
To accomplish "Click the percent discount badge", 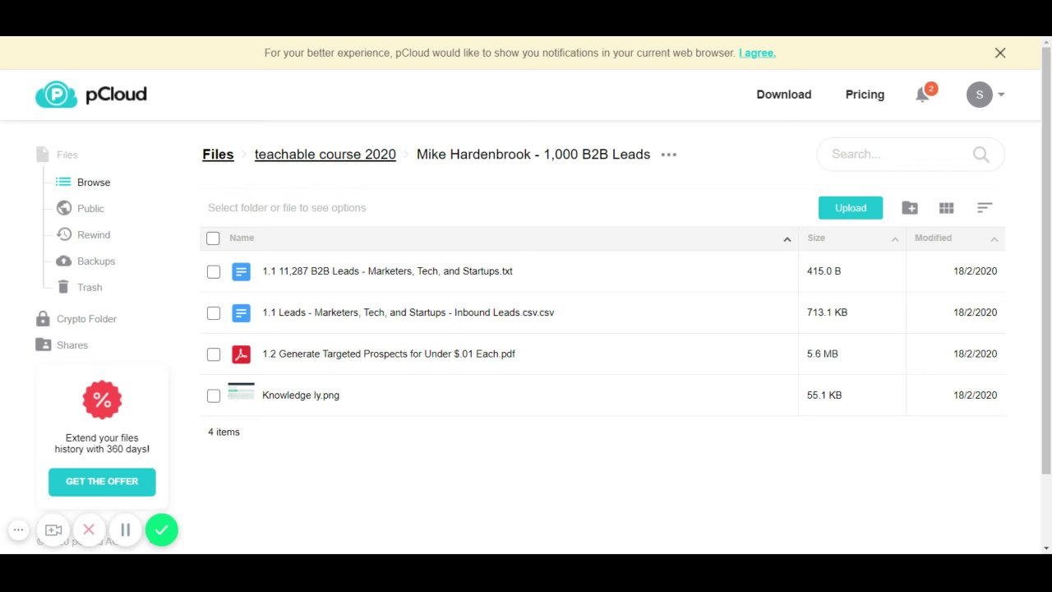I will tap(102, 400).
